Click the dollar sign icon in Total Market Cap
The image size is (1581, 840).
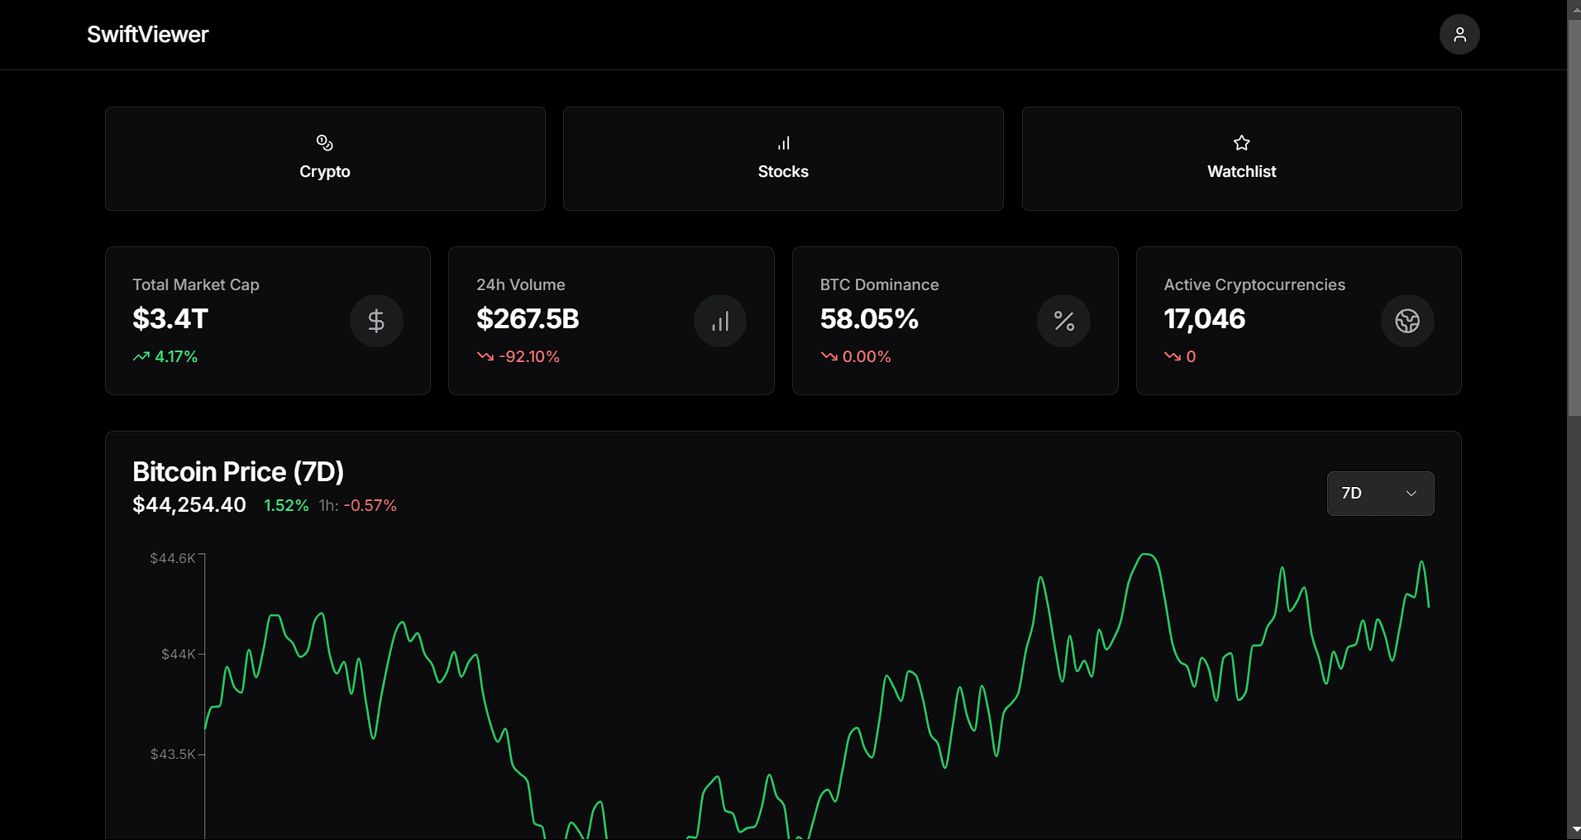point(376,321)
